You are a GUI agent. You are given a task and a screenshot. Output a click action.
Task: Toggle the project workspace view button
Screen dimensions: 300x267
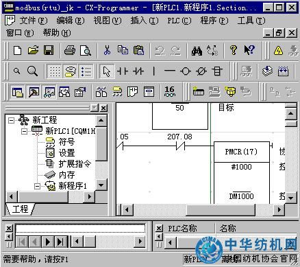tap(18, 92)
